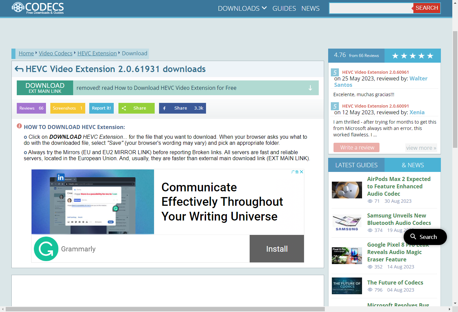The image size is (458, 312).
Task: Open the AirPods Max 2 Expected article link
Action: 399,186
